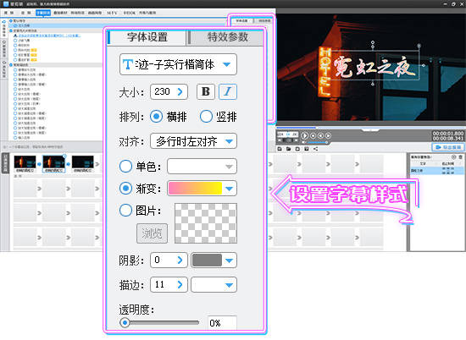
Task: Click the play button under the preview
Action: [x=305, y=135]
